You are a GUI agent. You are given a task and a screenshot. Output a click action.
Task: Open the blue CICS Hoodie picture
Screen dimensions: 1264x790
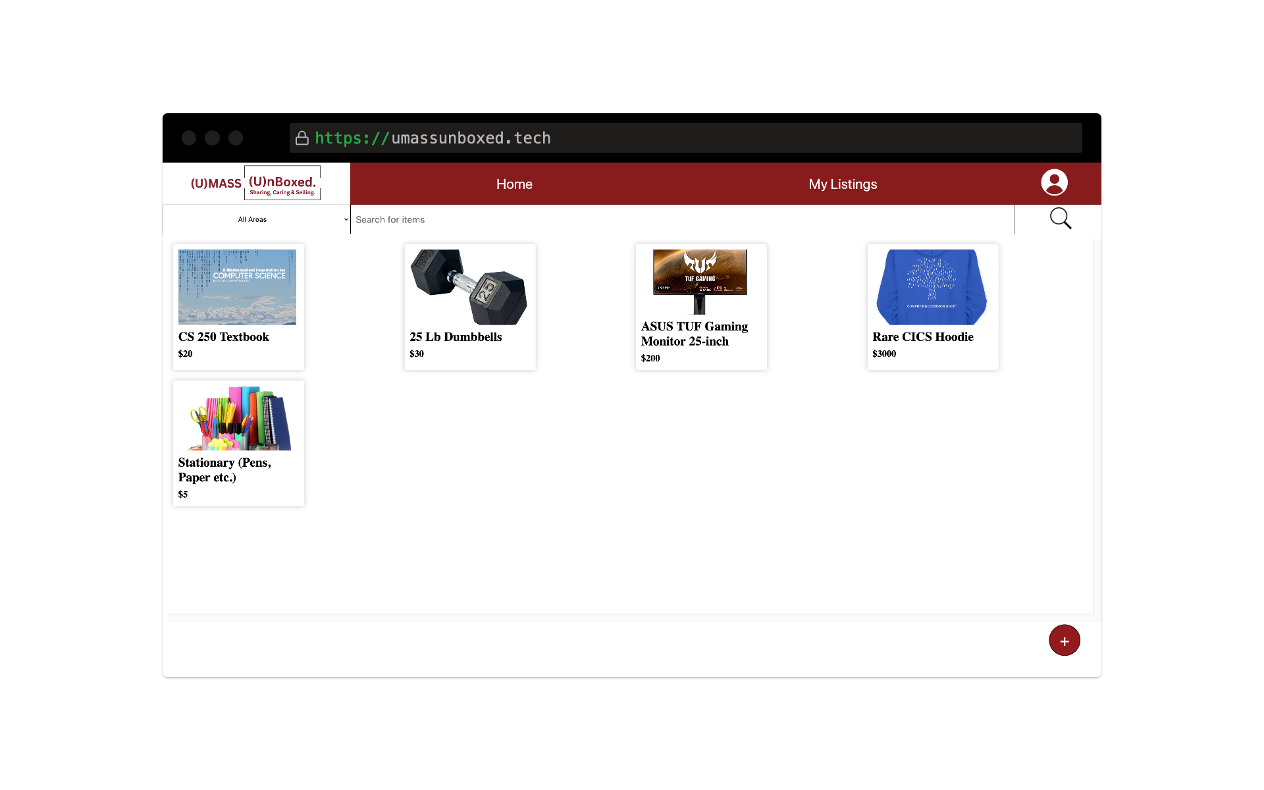[x=932, y=287]
